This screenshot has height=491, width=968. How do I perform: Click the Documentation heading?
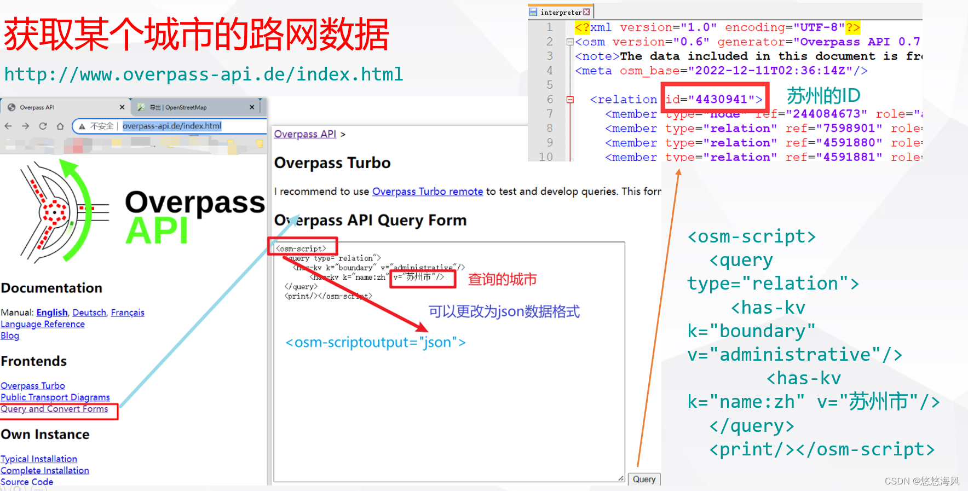pos(51,288)
